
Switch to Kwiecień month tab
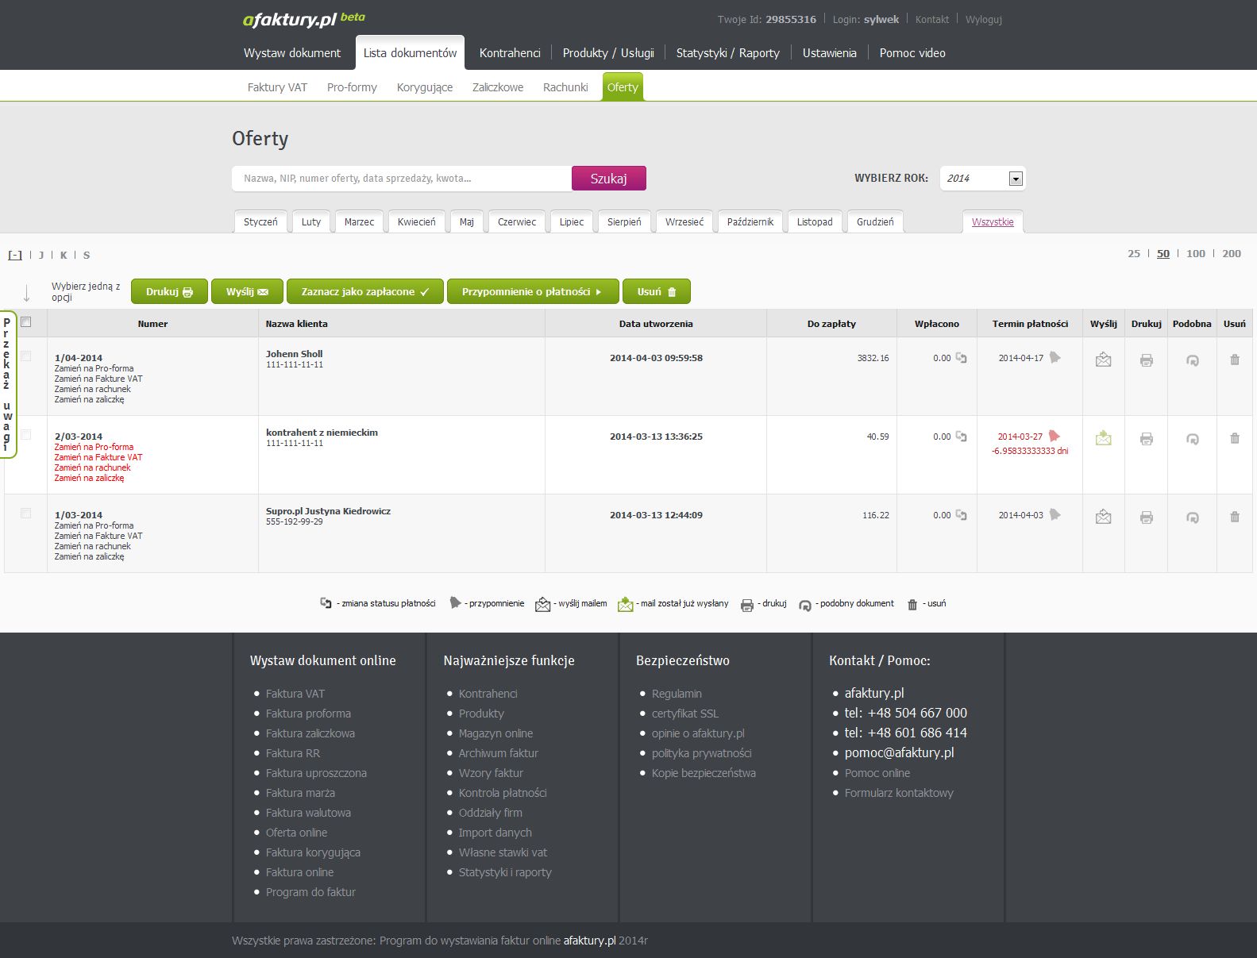point(416,222)
